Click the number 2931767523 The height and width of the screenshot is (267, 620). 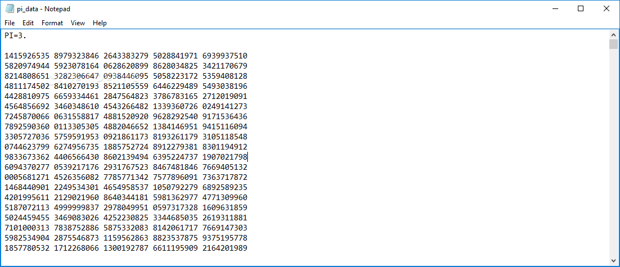126,168
